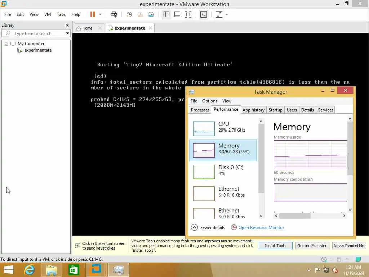Launch Internet Explorer from the taskbar
Image resolution: width=369 pixels, height=277 pixels.
pos(29,270)
